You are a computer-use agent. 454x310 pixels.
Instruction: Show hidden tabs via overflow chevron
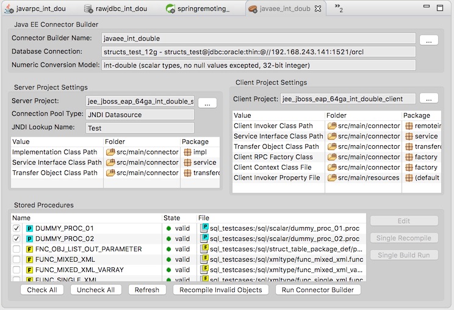point(339,8)
